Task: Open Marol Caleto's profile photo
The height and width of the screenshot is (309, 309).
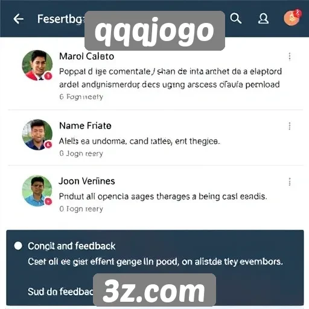Action: (x=37, y=65)
